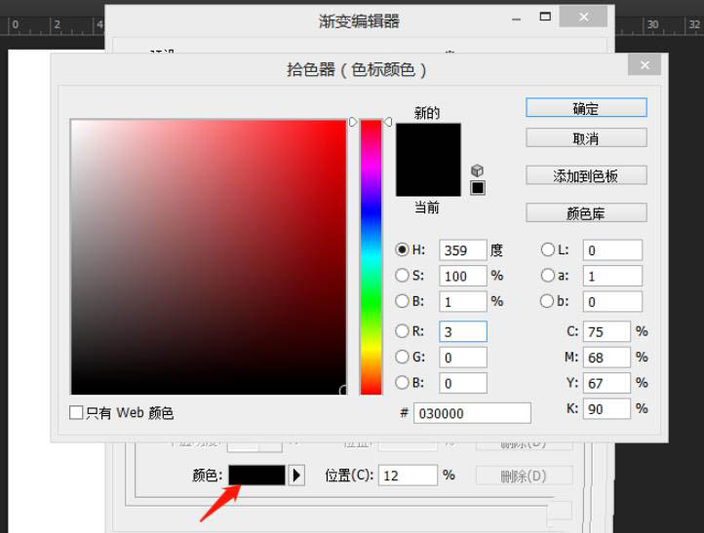Close the color picker dialog
Viewport: 704px width, 533px height.
tap(645, 65)
